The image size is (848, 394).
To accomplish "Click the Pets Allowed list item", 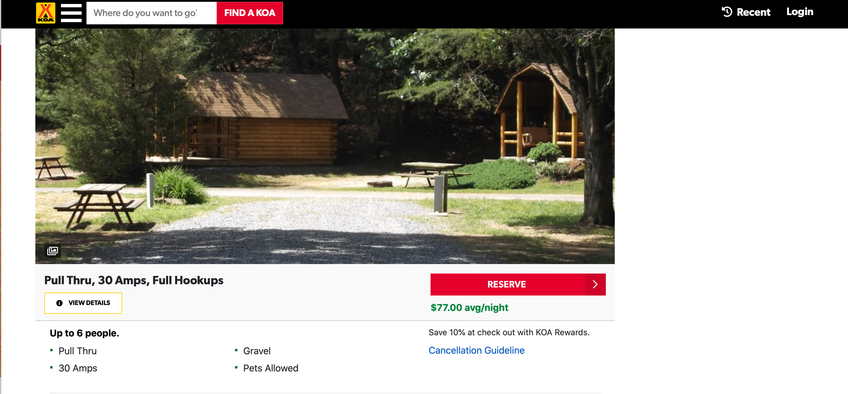I will [x=270, y=368].
